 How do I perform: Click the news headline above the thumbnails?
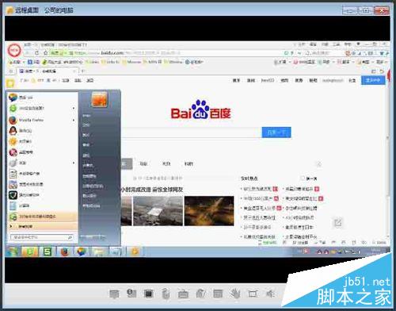152,190
